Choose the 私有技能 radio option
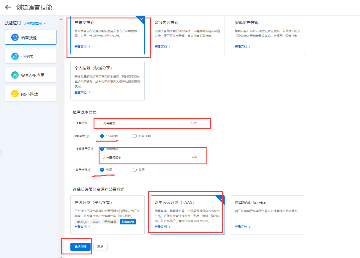The image size is (360, 258). (x=135, y=136)
